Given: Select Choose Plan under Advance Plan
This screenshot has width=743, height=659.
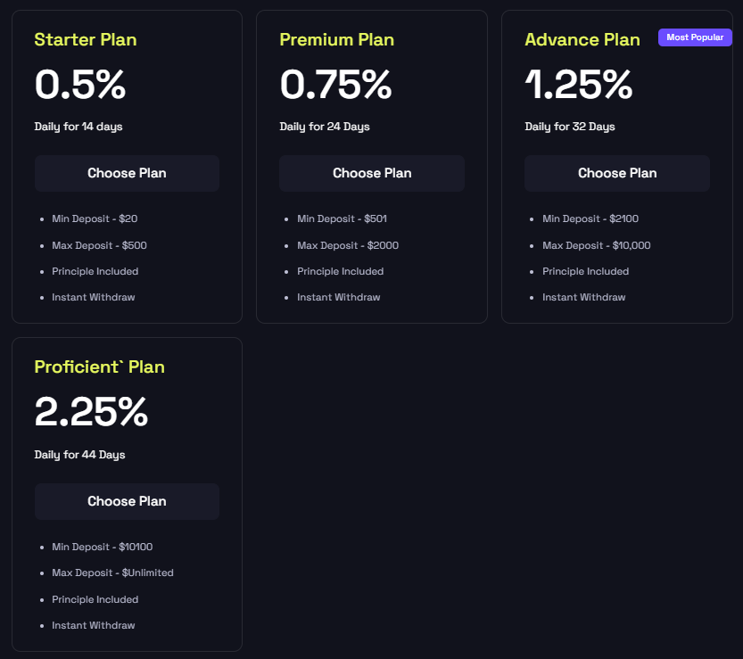Looking at the screenshot, I should tap(617, 173).
